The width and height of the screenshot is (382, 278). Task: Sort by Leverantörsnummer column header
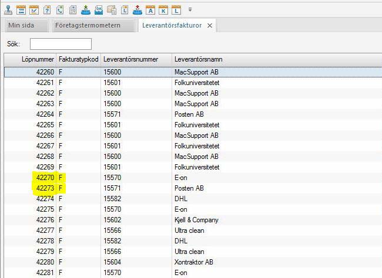(136, 59)
